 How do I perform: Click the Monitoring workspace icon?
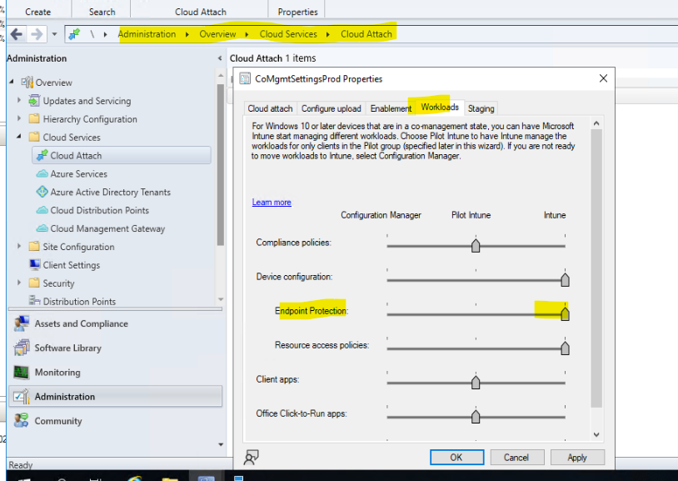[21, 372]
